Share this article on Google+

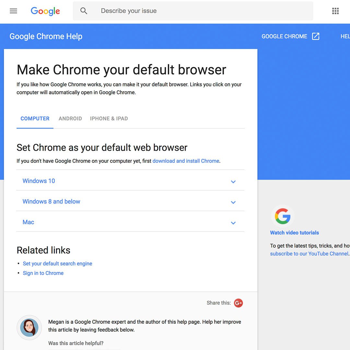pyautogui.click(x=238, y=303)
